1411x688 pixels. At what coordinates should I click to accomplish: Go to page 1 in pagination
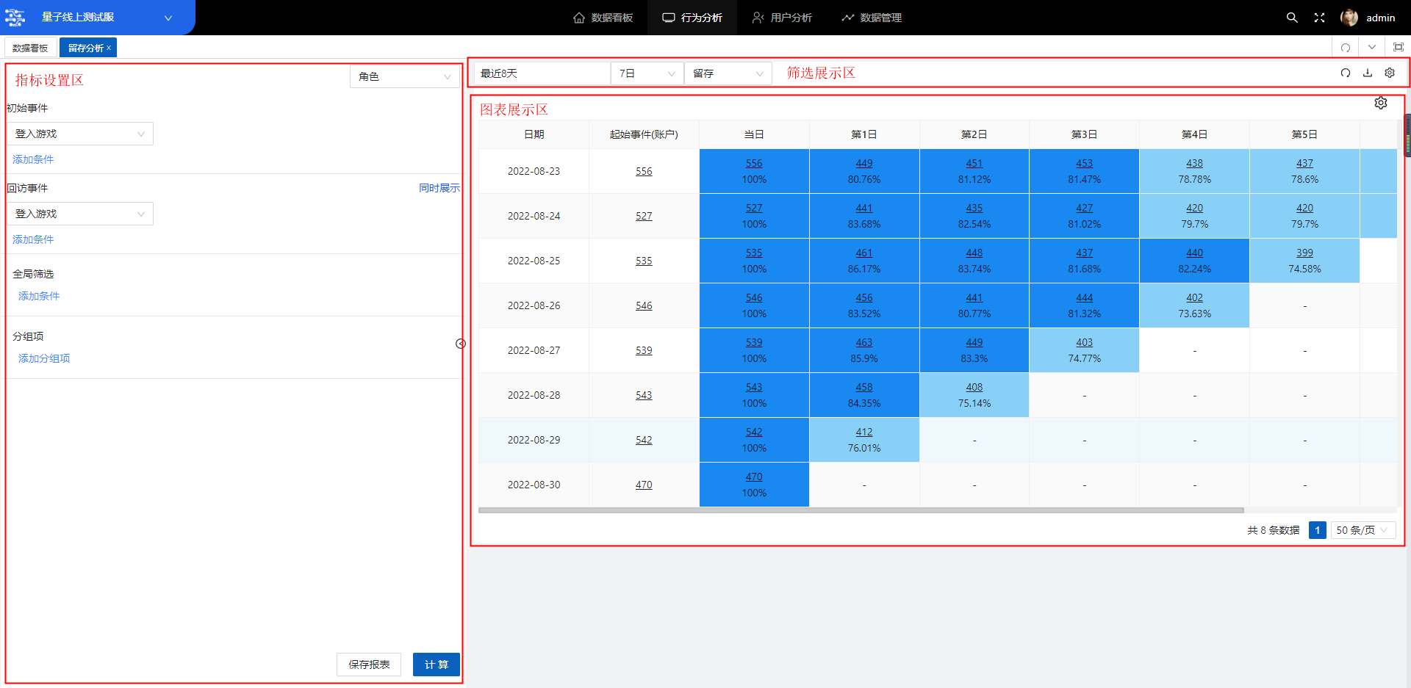point(1318,530)
